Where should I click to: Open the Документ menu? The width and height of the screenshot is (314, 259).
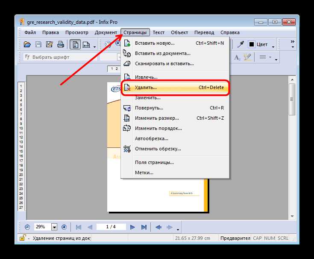[106, 32]
